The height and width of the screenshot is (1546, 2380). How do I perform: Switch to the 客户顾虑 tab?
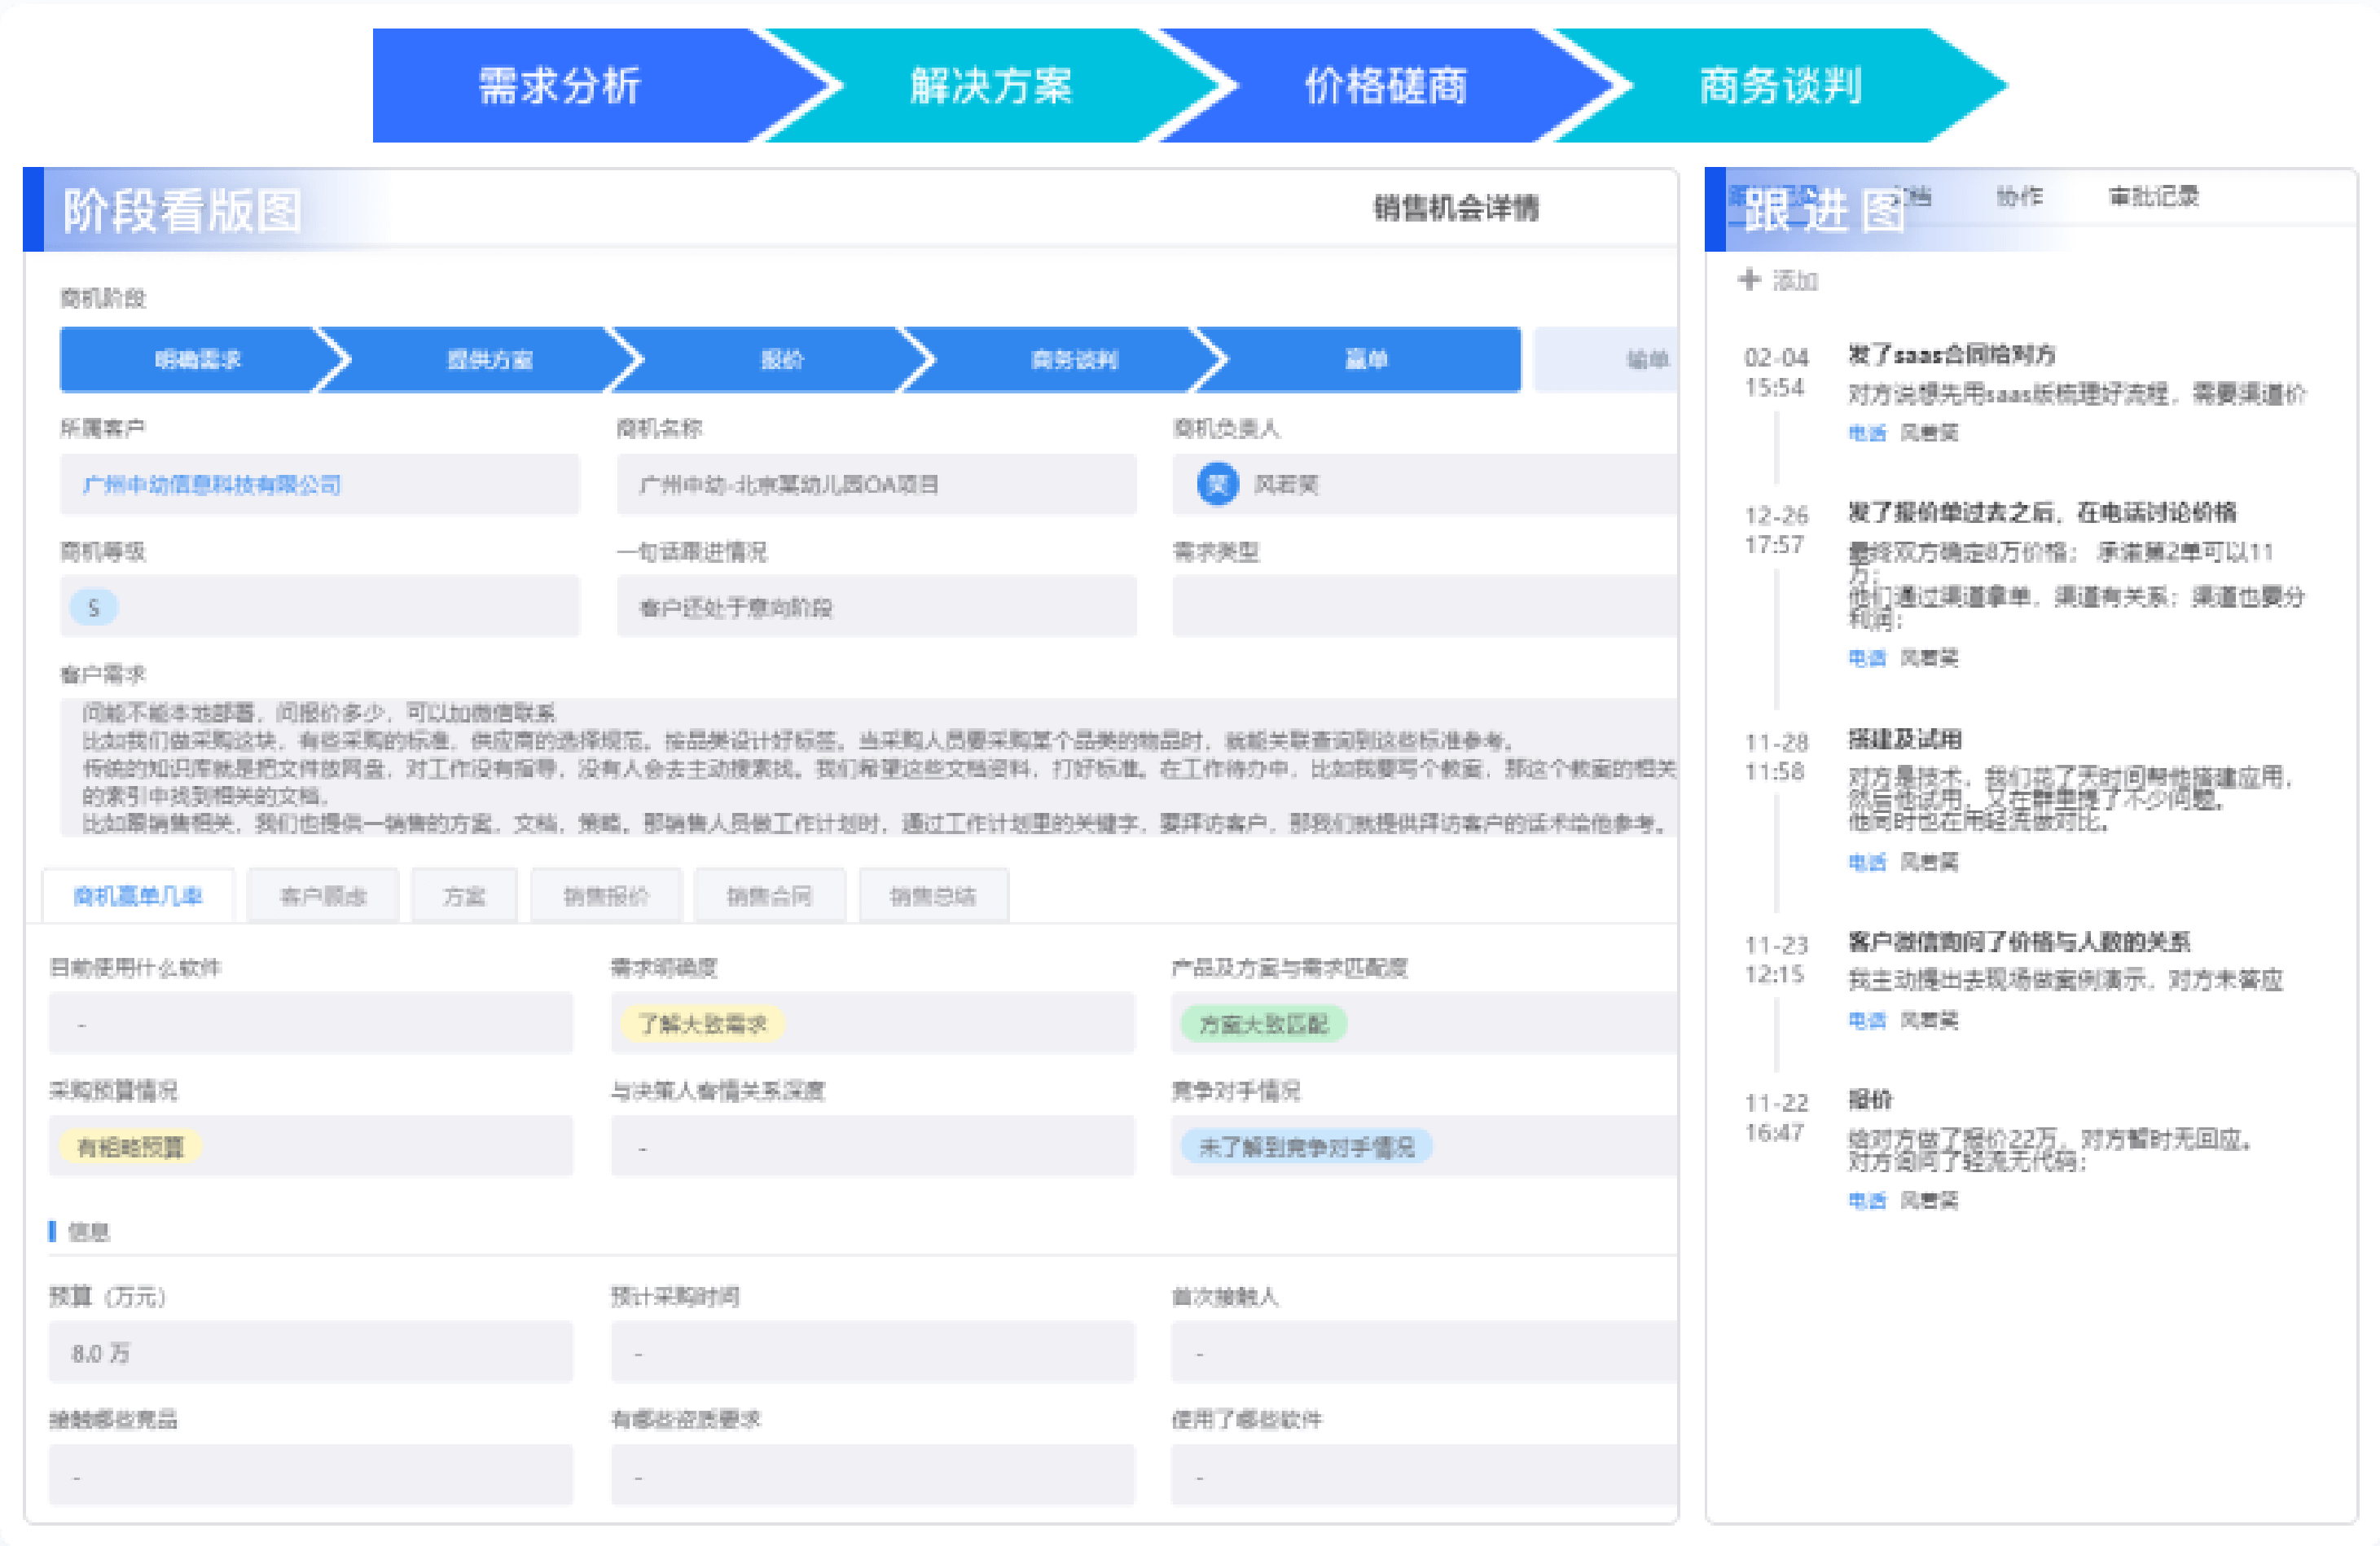coord(323,896)
